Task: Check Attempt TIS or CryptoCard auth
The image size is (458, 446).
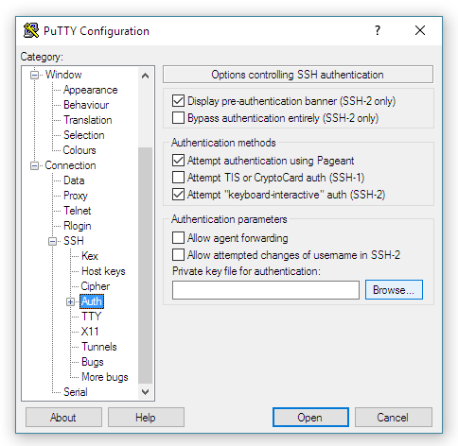Action: (x=178, y=178)
